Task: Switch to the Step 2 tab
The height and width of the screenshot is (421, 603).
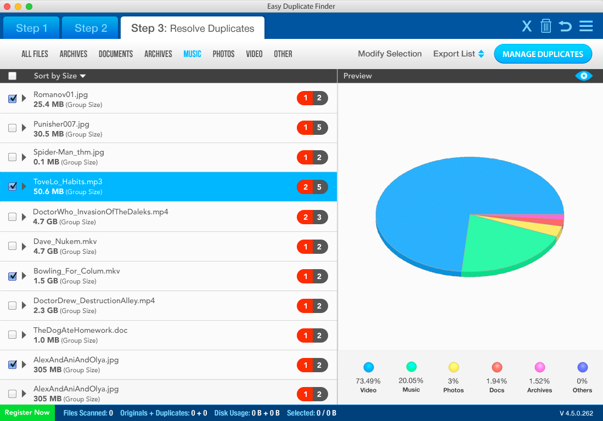Action: (x=91, y=28)
